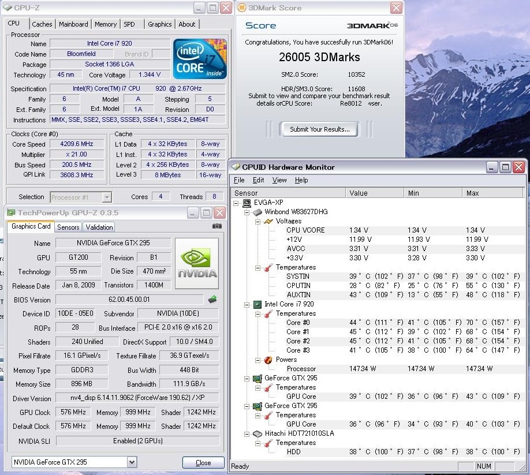This screenshot has height=475, width=530.
Task: Click the Intel Core i7 920 processor icon
Action: [x=257, y=304]
